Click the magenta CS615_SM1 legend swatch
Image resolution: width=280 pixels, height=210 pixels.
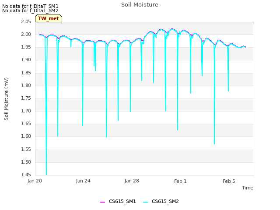[102, 202]
